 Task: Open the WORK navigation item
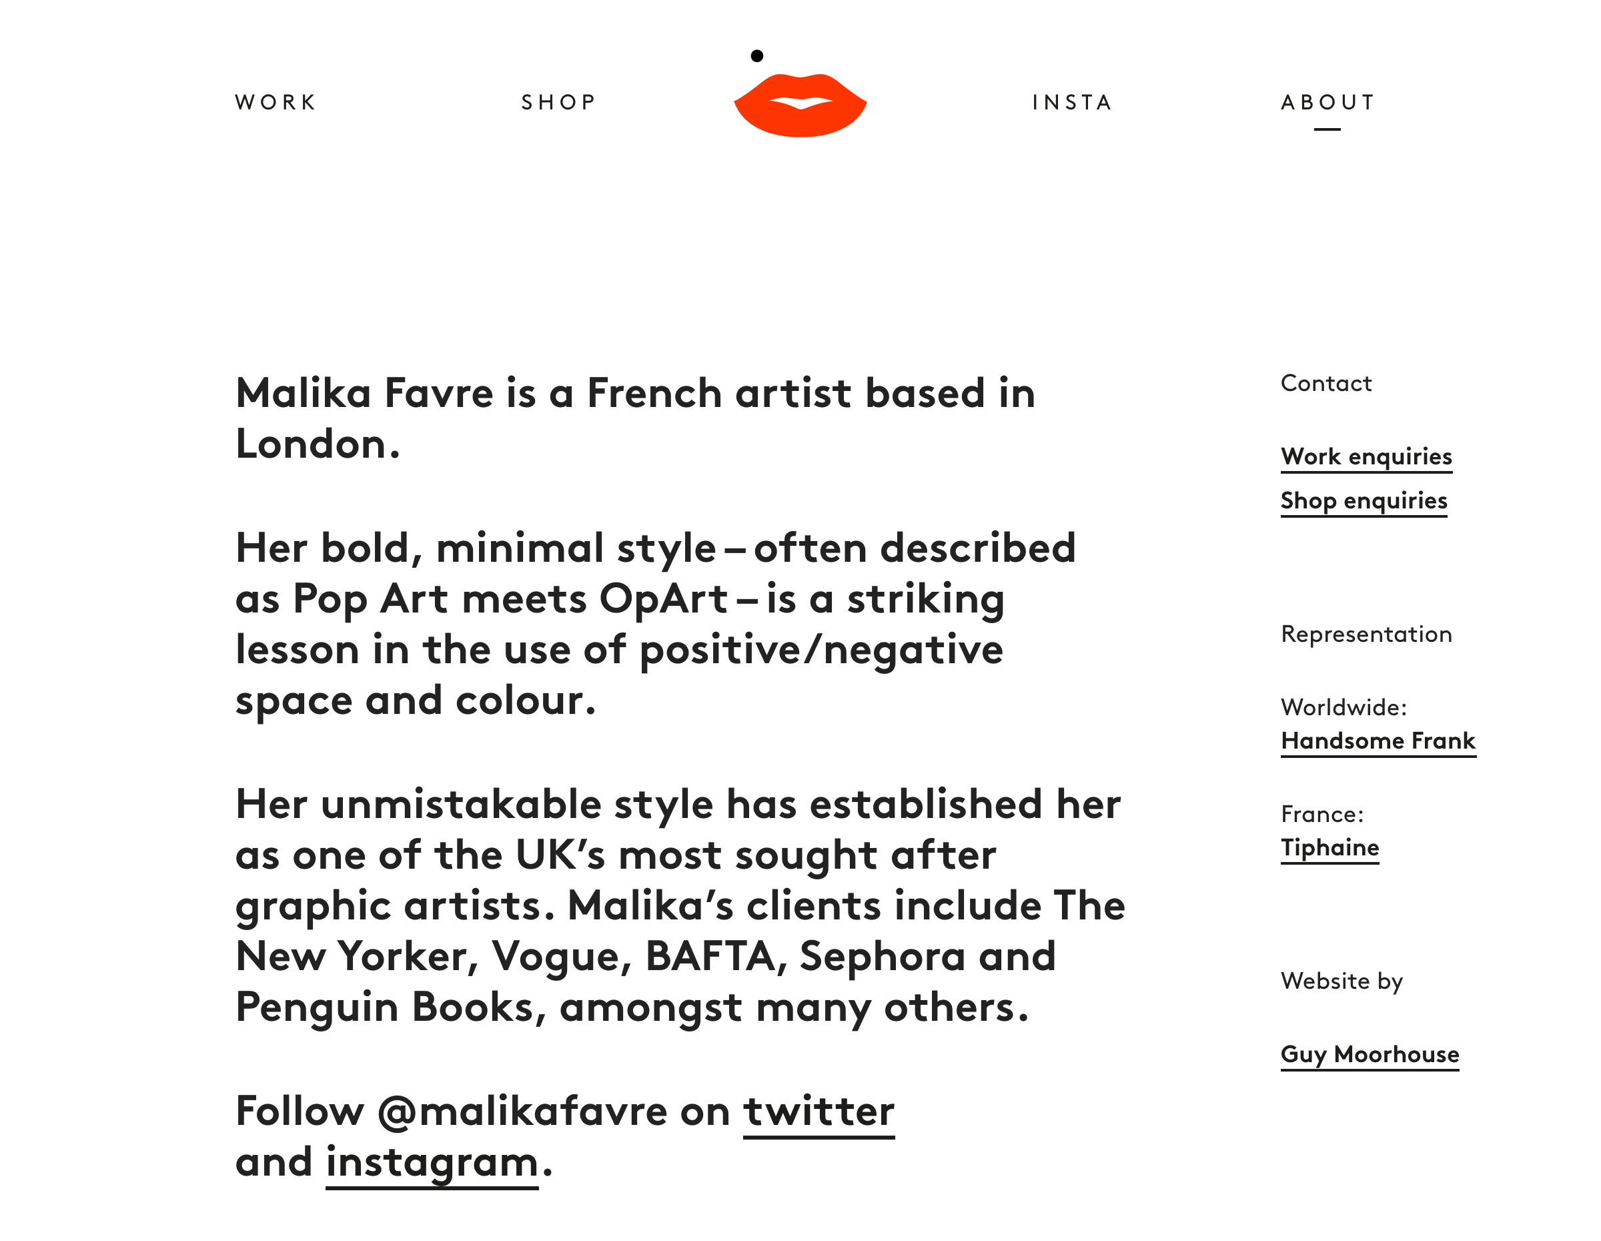pos(276,102)
